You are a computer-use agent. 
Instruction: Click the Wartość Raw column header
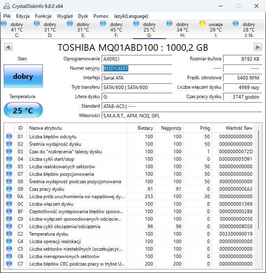(x=233, y=128)
